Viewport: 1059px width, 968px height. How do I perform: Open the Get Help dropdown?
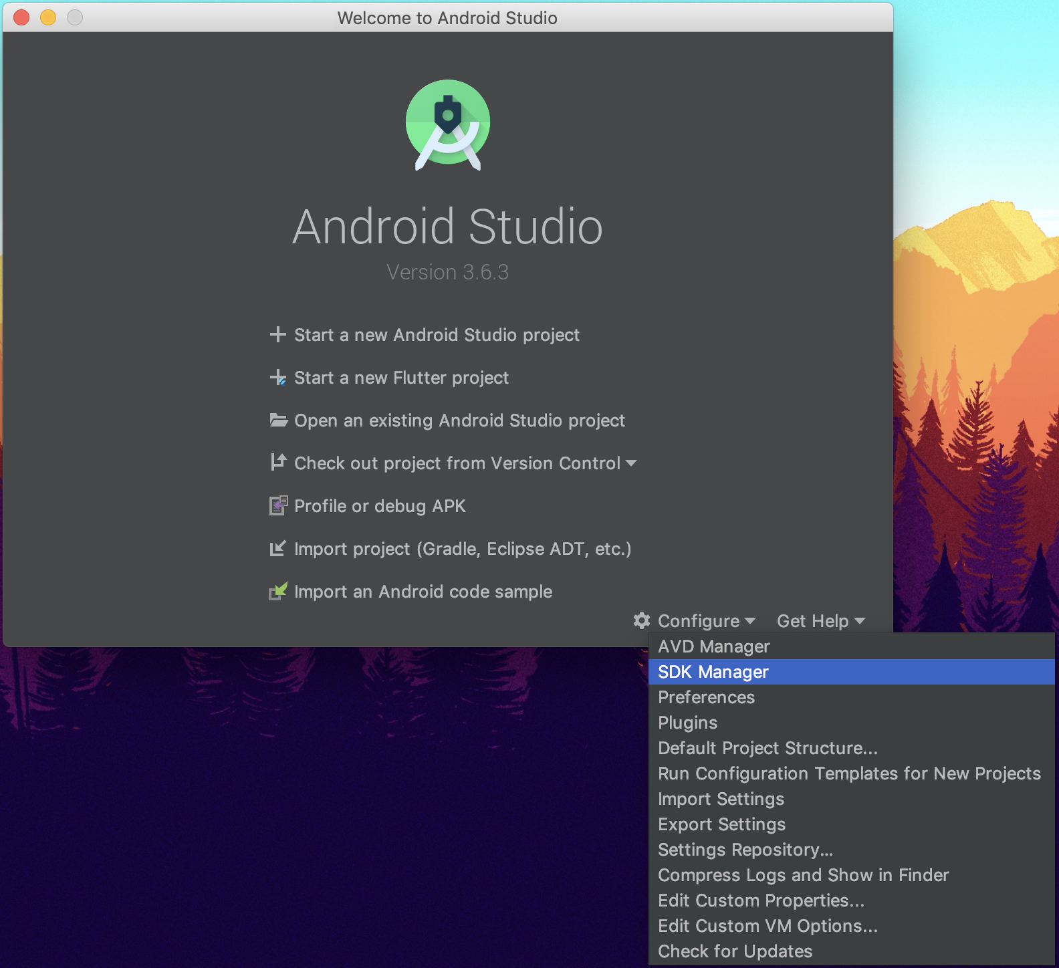(x=821, y=621)
